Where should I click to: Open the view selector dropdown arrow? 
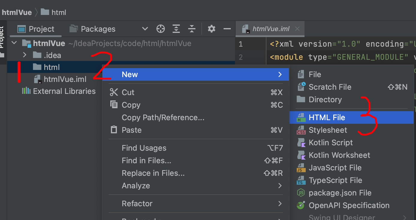pos(145,29)
